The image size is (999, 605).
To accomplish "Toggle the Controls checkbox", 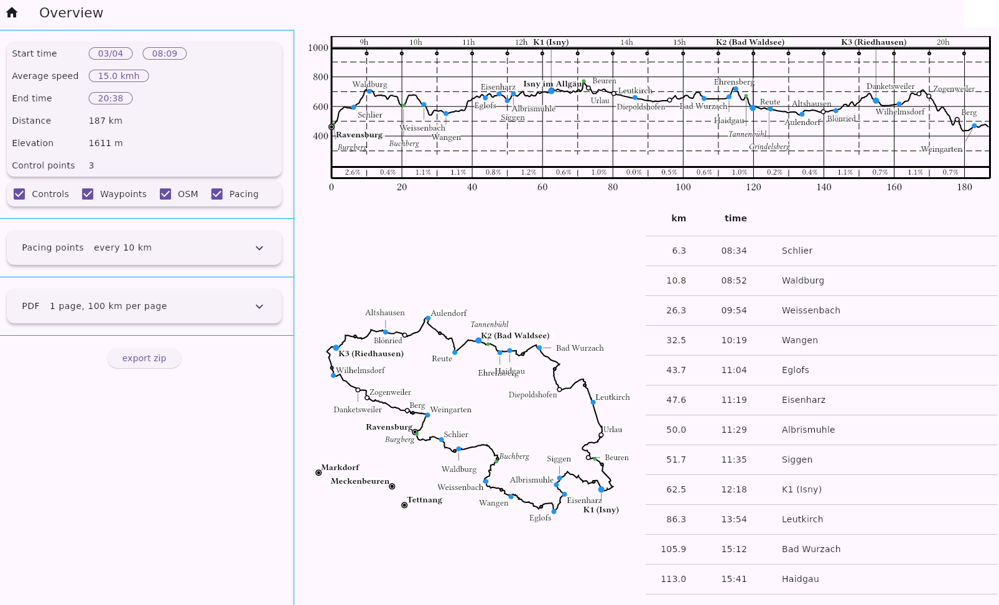I will point(19,194).
